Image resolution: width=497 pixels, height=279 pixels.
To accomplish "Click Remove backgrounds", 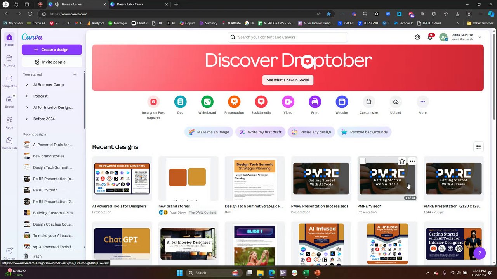I will [x=364, y=132].
